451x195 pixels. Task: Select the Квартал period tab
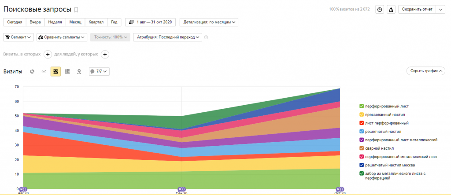click(x=96, y=22)
